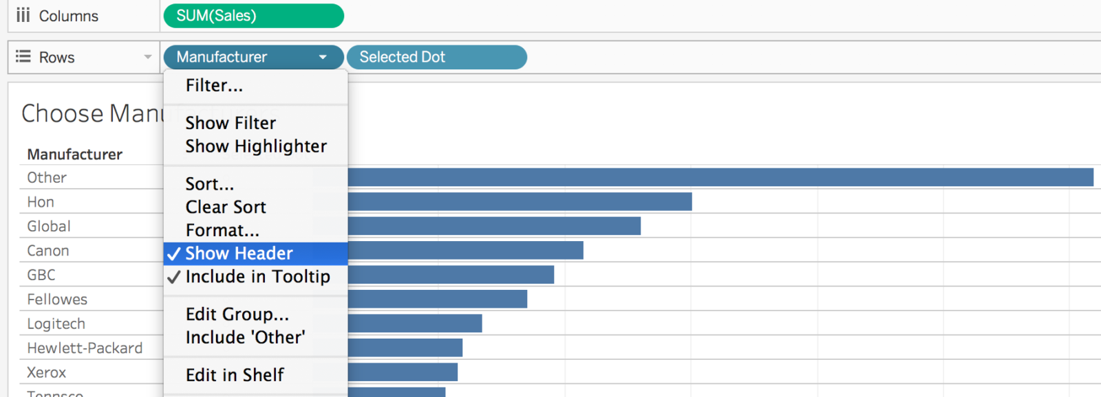Select Edit in Shelf entry
This screenshot has width=1101, height=397.
(x=235, y=375)
